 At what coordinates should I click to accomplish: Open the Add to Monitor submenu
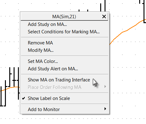(44, 110)
